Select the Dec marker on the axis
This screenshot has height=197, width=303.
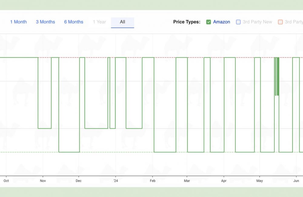coord(78,181)
